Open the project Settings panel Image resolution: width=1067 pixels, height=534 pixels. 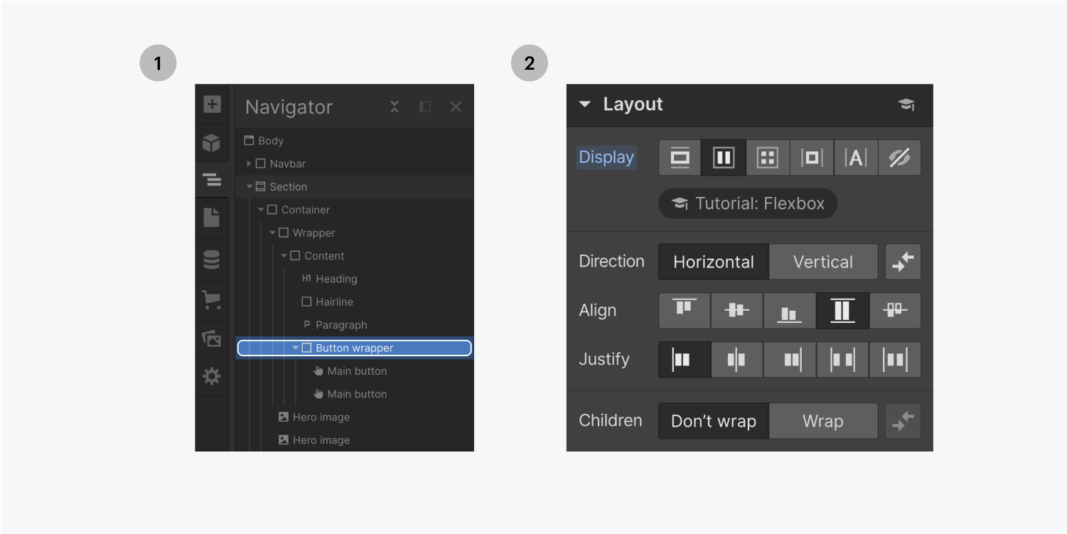click(211, 376)
